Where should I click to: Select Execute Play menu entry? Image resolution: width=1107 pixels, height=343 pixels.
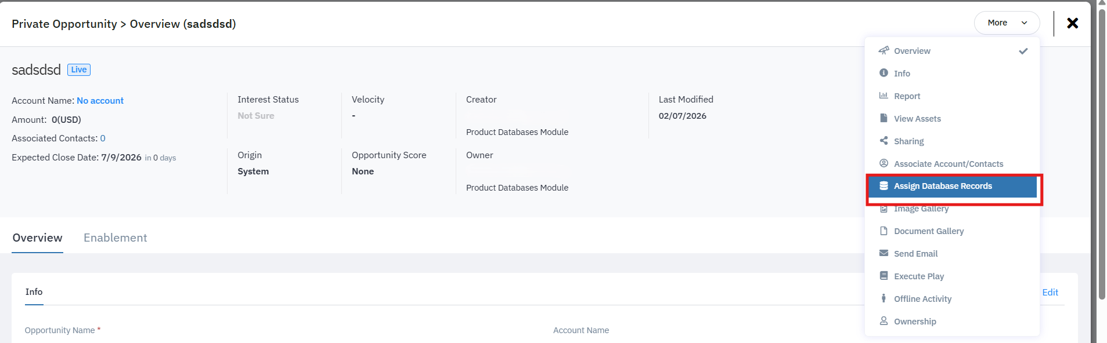(952, 276)
